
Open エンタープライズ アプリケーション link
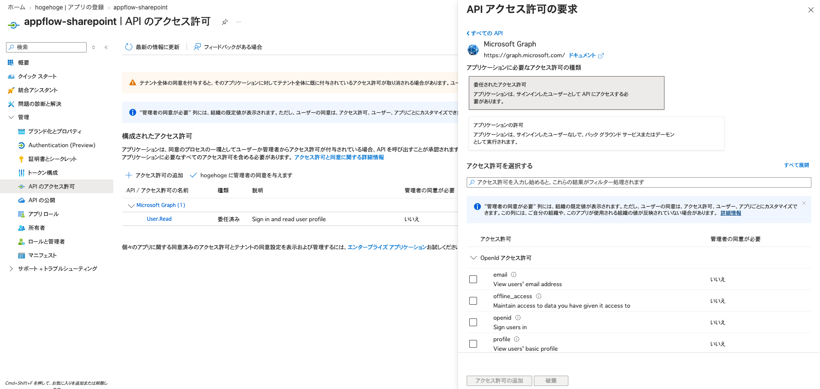coord(387,247)
